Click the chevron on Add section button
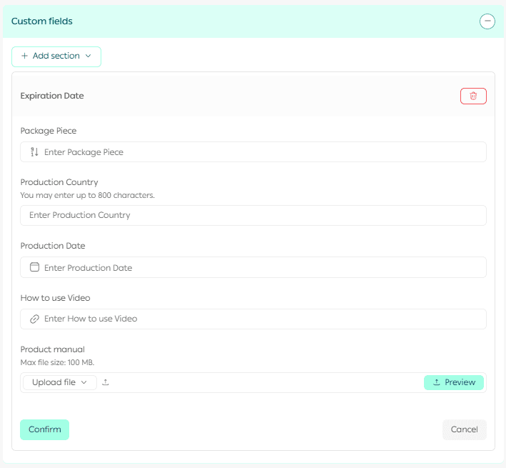Screen dimensions: 506x468 point(88,56)
